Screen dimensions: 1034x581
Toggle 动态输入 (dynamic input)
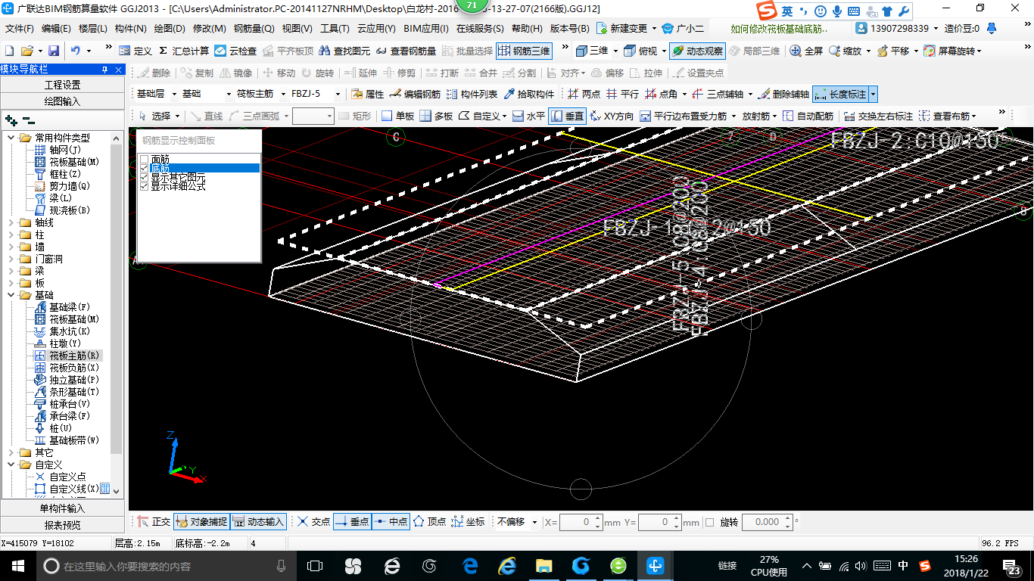258,522
